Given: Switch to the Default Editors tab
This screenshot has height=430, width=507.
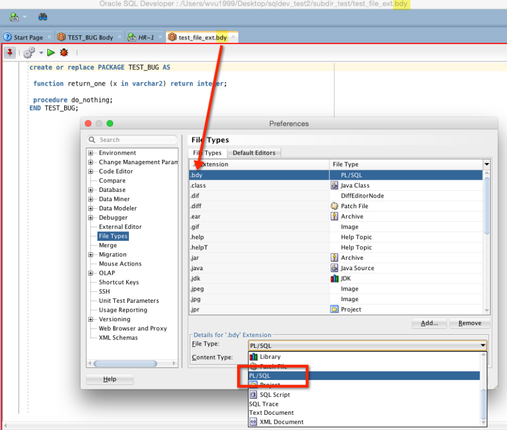Looking at the screenshot, I should pyautogui.click(x=254, y=153).
